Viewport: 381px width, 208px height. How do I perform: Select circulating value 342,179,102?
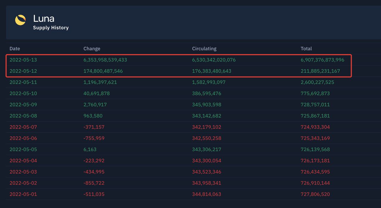(x=207, y=127)
